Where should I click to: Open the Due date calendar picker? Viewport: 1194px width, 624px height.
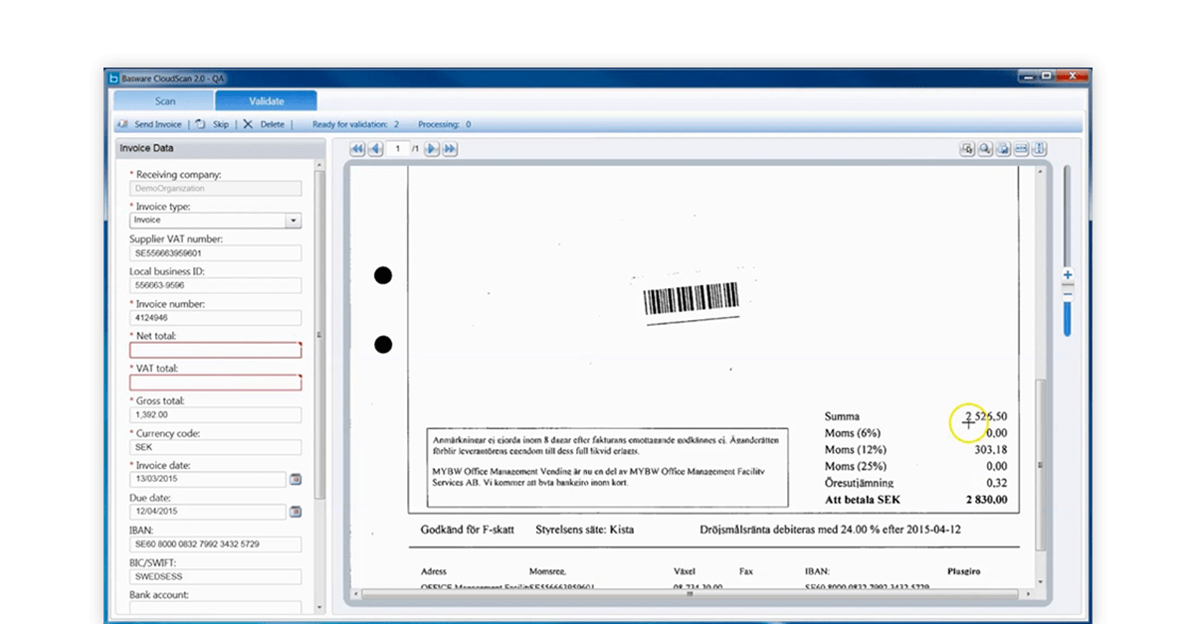pyautogui.click(x=296, y=512)
